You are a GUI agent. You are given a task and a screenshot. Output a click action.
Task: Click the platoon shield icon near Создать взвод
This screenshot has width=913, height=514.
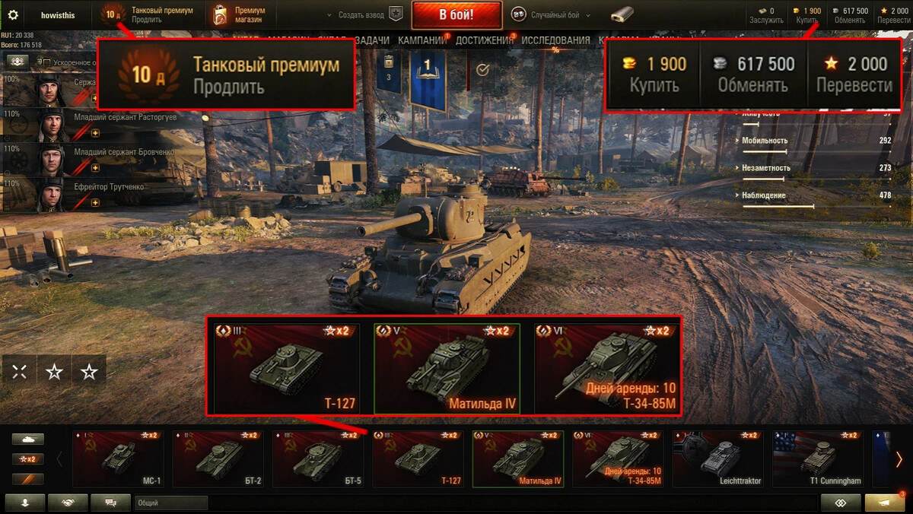click(x=396, y=14)
